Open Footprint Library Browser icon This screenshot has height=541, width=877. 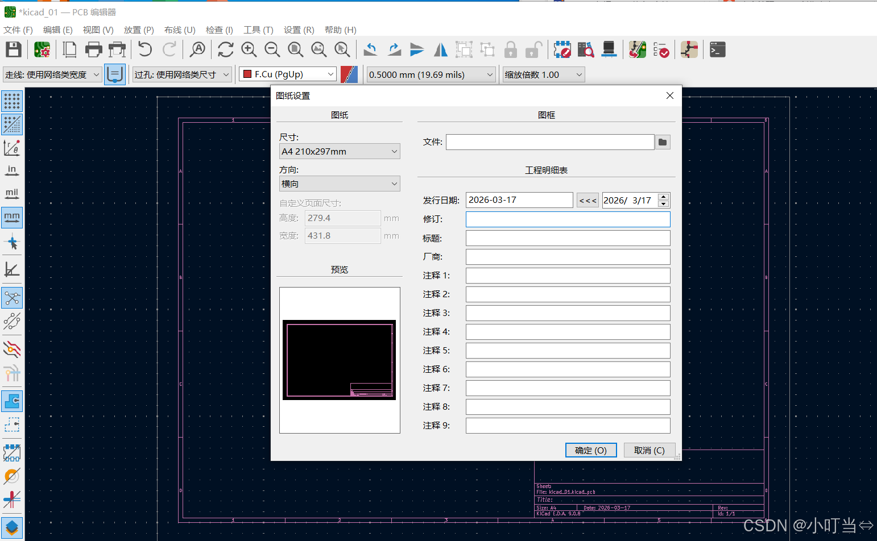[585, 50]
